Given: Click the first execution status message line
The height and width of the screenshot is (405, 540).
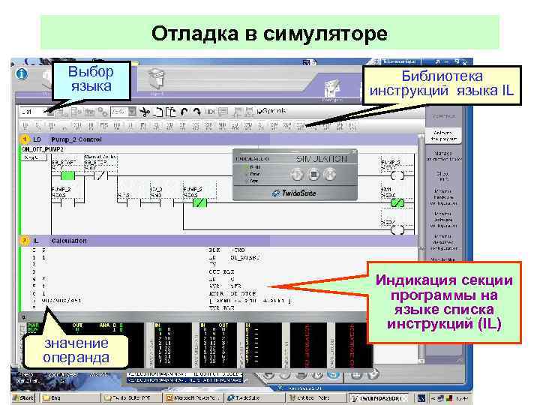Looking at the screenshot, I should 185,374.
